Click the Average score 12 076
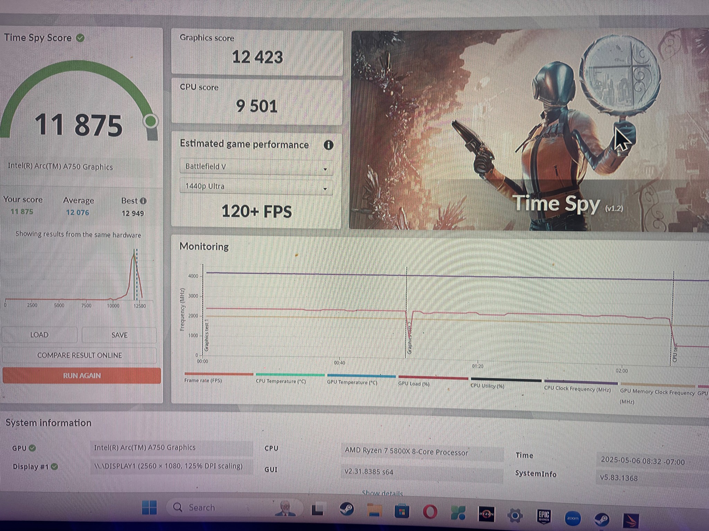Viewport: 709px width, 531px height. [78, 213]
